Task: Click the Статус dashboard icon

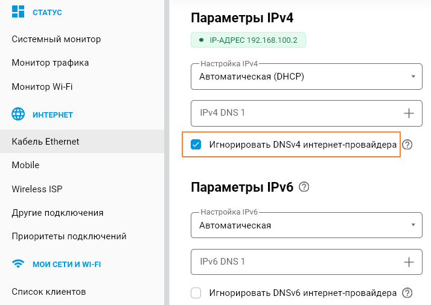Action: (x=19, y=11)
